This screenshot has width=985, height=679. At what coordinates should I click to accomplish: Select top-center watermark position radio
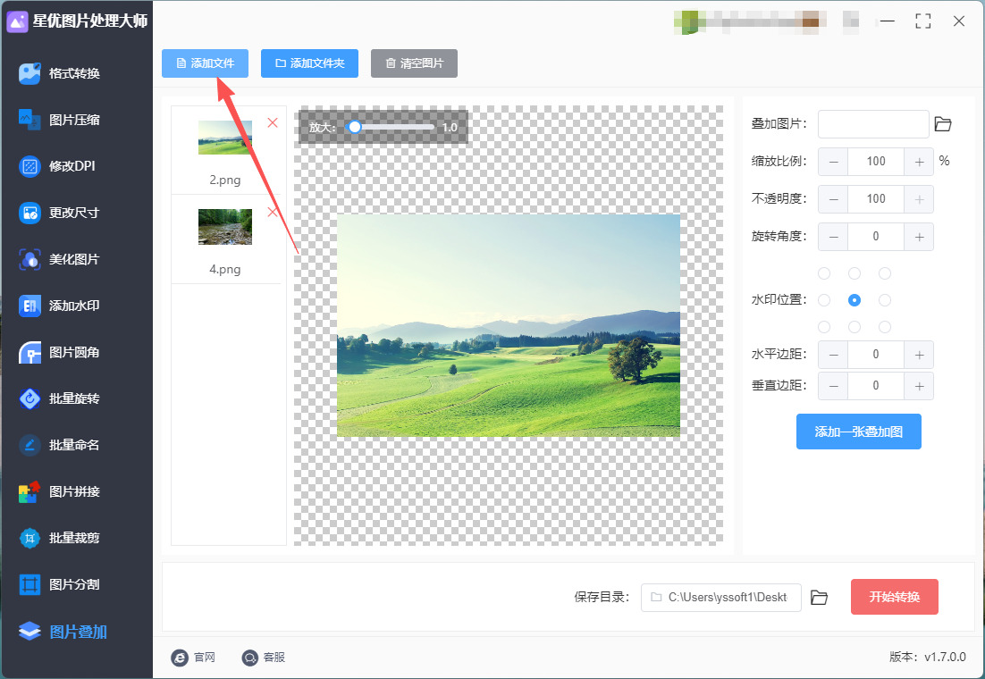pyautogui.click(x=855, y=273)
